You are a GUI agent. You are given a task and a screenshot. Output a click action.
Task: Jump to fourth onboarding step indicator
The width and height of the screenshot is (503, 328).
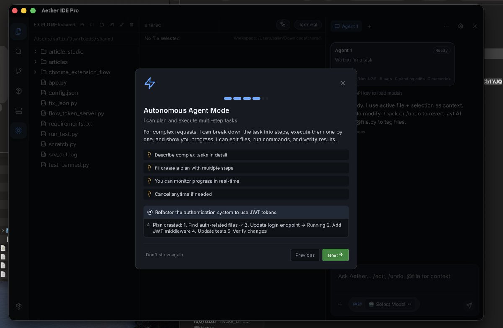[256, 98]
